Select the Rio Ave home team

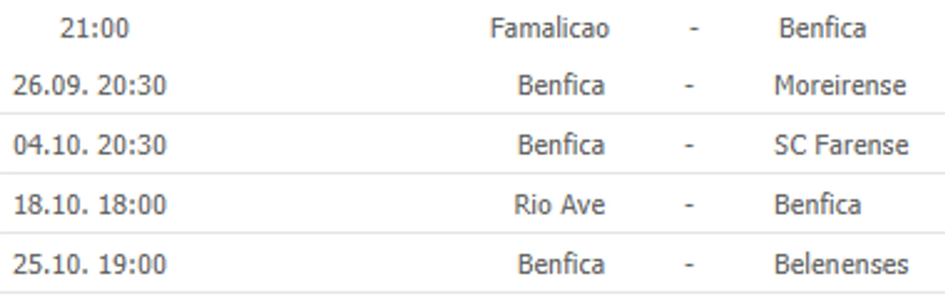(x=559, y=205)
